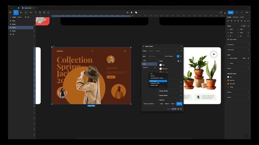The image size is (259, 145).
Task: Add a new Border Width token
Action: pyautogui.click(x=181, y=95)
